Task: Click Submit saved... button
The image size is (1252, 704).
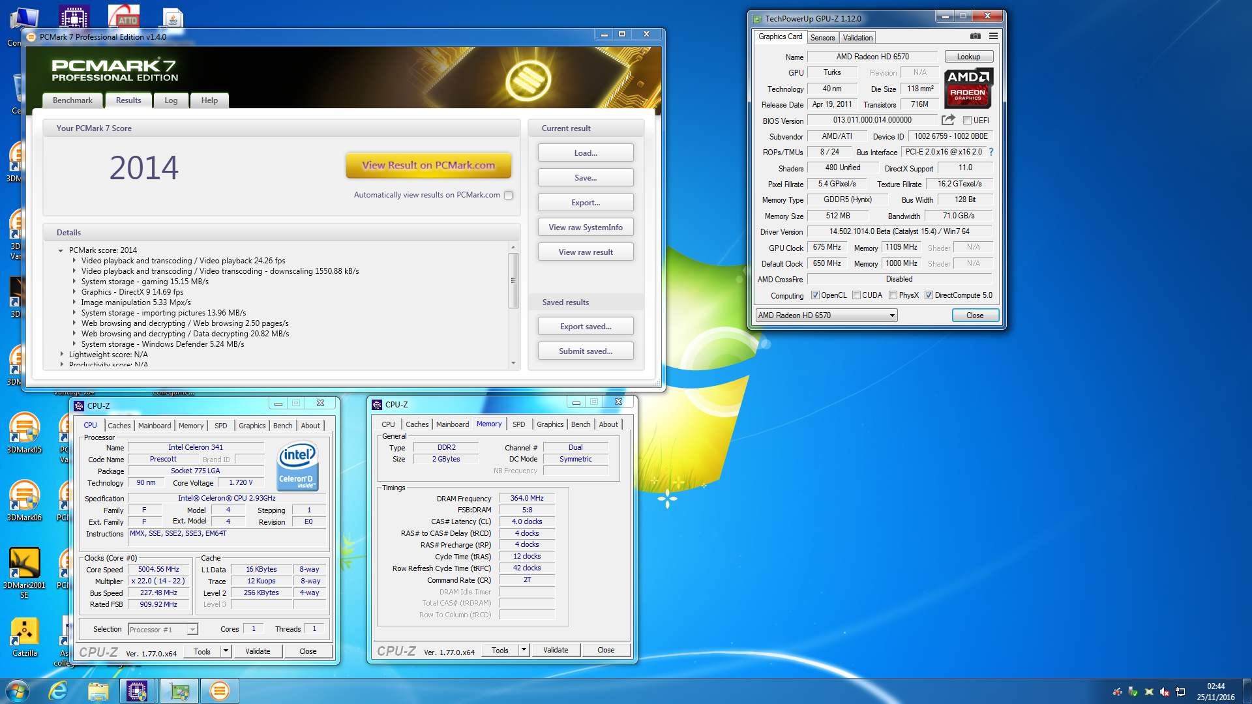Action: pos(586,351)
